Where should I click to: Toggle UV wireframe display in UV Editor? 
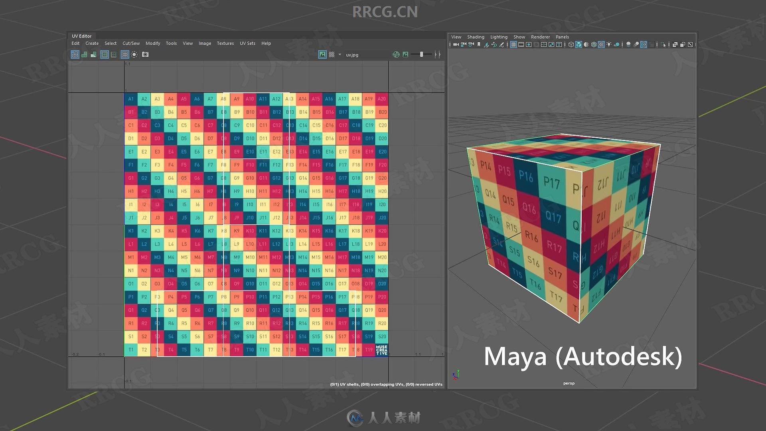tap(75, 55)
